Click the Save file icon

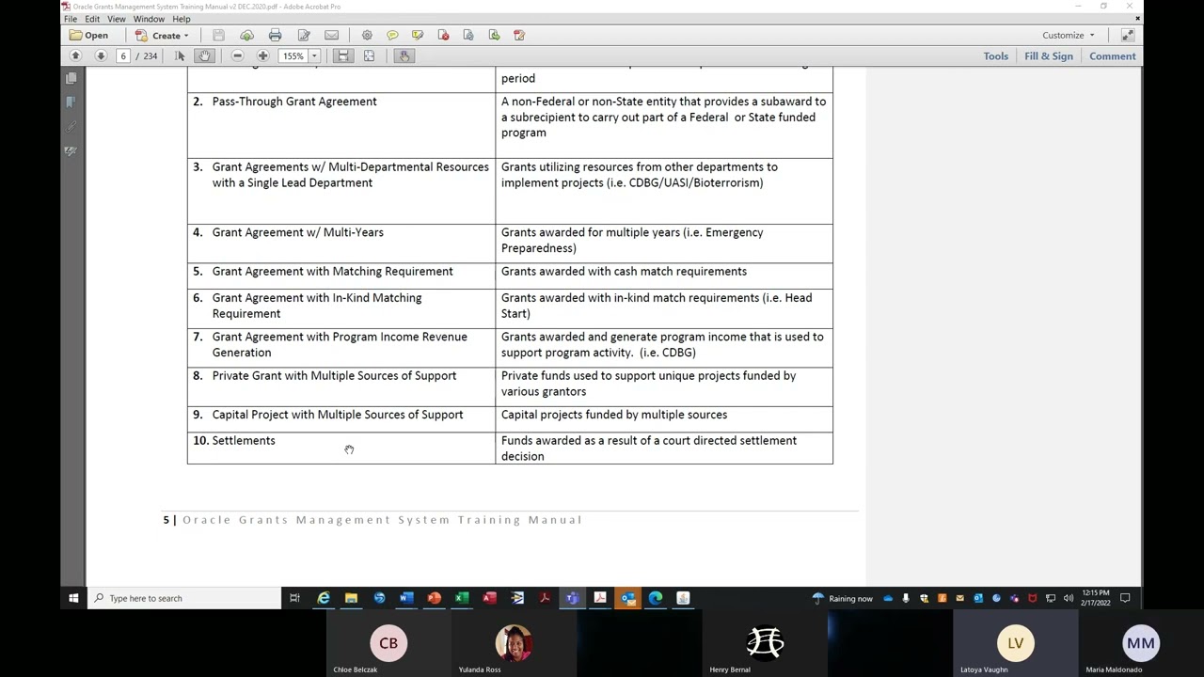pyautogui.click(x=218, y=35)
